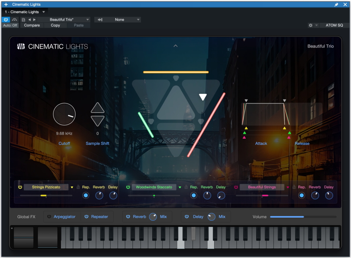The image size is (351, 258).
Task: Click the Cutoff knob
Action: 64,114
